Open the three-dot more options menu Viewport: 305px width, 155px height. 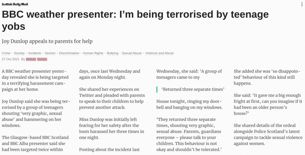302,5
